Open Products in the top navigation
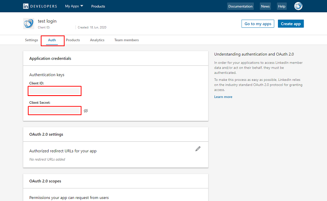This screenshot has height=201, width=327. tap(98, 6)
